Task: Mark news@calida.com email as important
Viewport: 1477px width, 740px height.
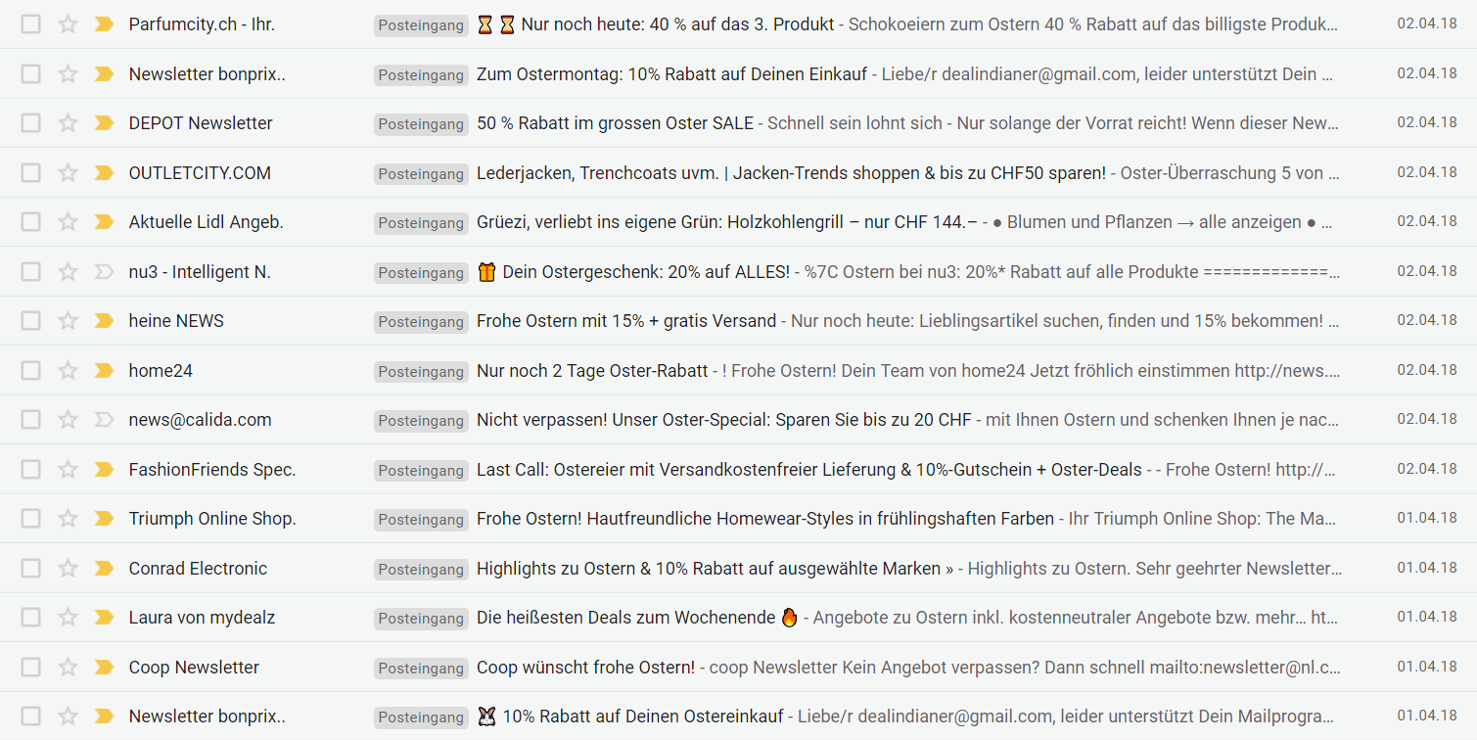Action: [x=104, y=420]
